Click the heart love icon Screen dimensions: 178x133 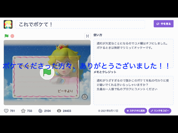[6, 111]
